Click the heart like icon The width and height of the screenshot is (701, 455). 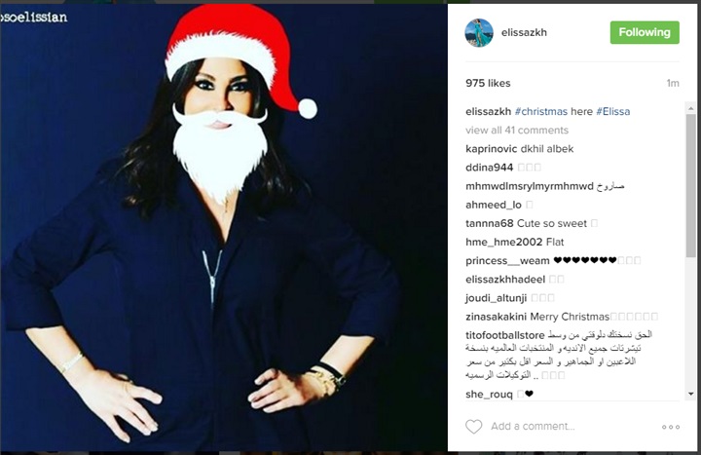(473, 427)
